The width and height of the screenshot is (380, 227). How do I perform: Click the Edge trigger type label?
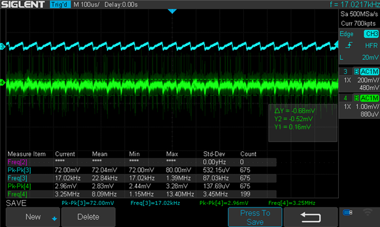[x=346, y=34]
